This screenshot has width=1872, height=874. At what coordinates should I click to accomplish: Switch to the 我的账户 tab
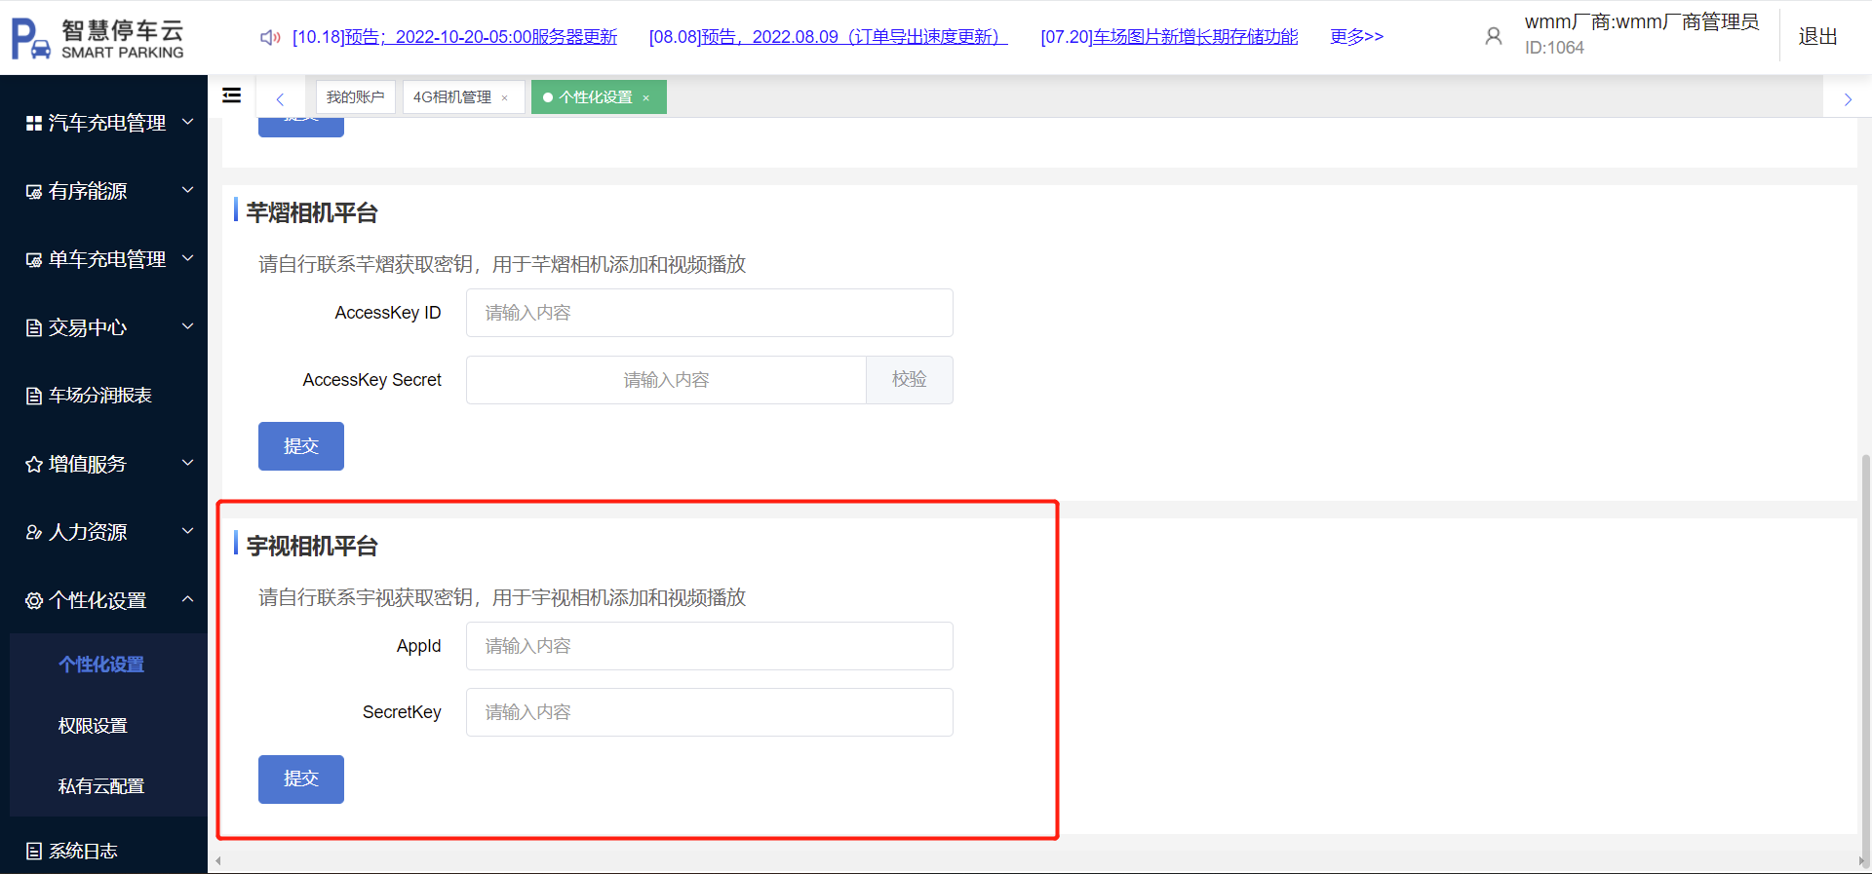coord(356,97)
